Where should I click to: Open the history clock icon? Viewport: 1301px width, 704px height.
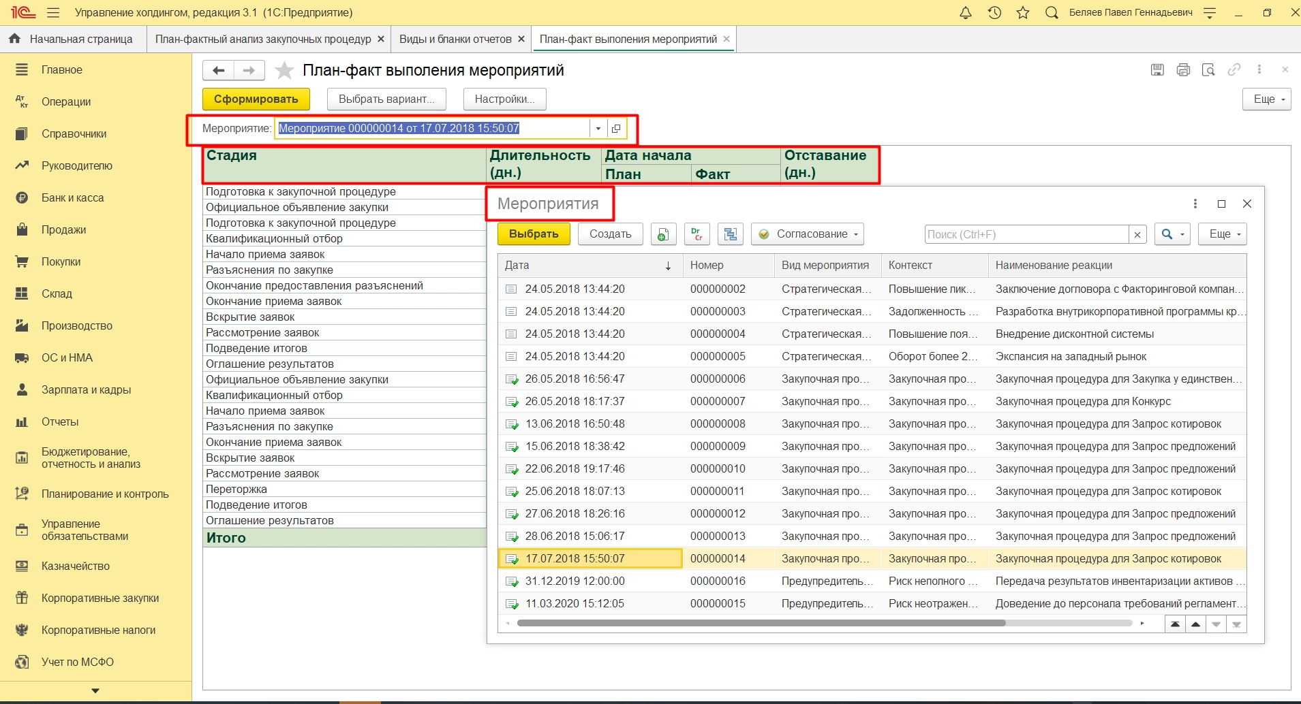(x=994, y=13)
